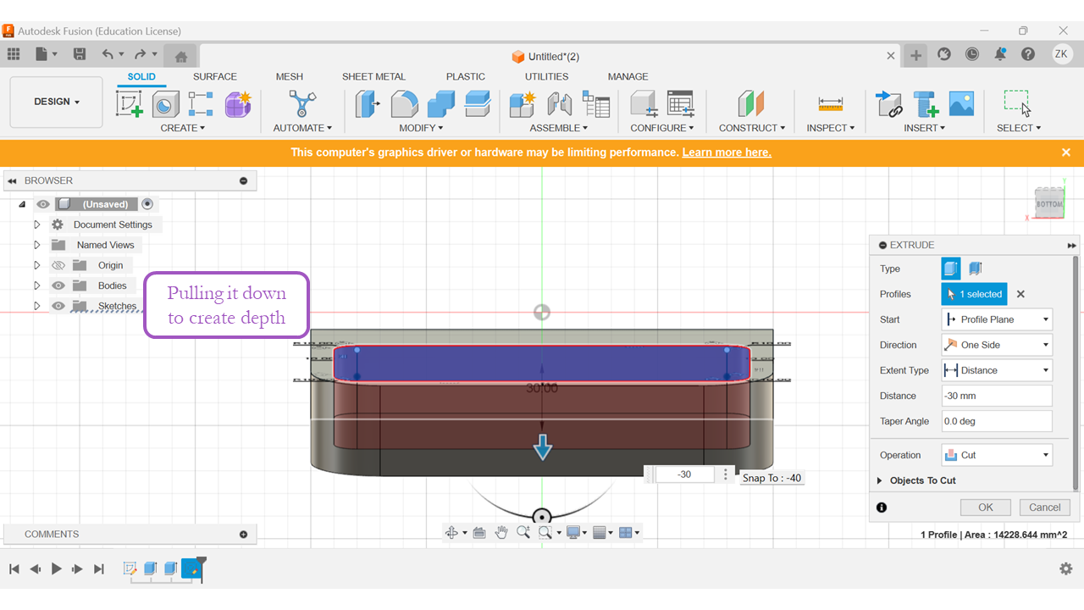Click the Save icon
Screen dimensions: 1084x610
point(80,54)
